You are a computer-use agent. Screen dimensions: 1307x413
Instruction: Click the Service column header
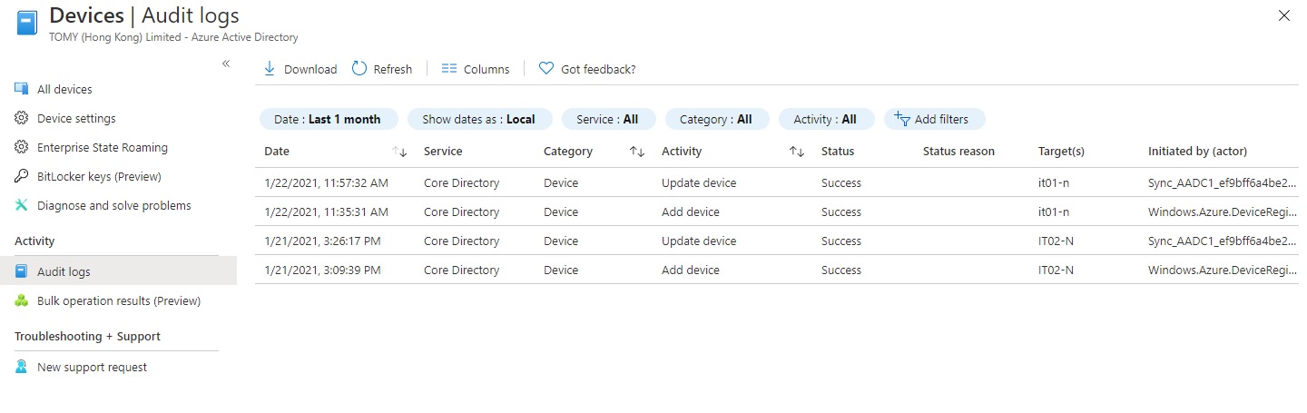[443, 152]
